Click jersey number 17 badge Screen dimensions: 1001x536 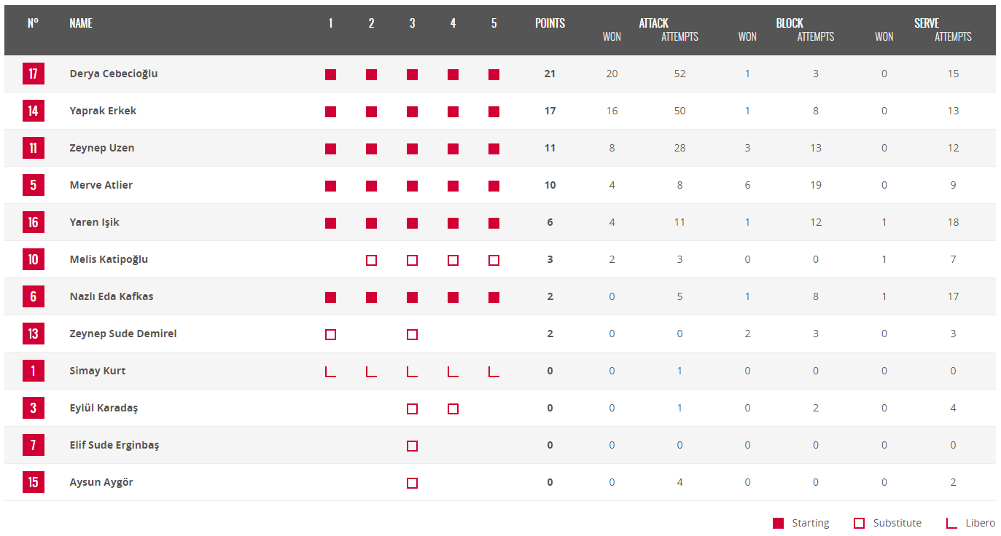(x=34, y=74)
